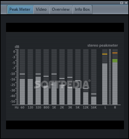The width and height of the screenshot is (129, 139).
Task: Click the 2K frequency bar
Action: point(62,77)
